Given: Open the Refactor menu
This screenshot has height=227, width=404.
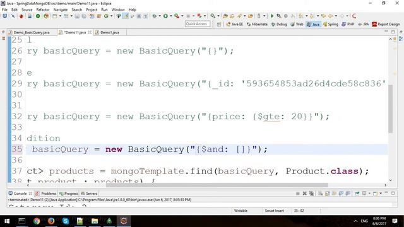Looking at the screenshot, I should (43, 9).
